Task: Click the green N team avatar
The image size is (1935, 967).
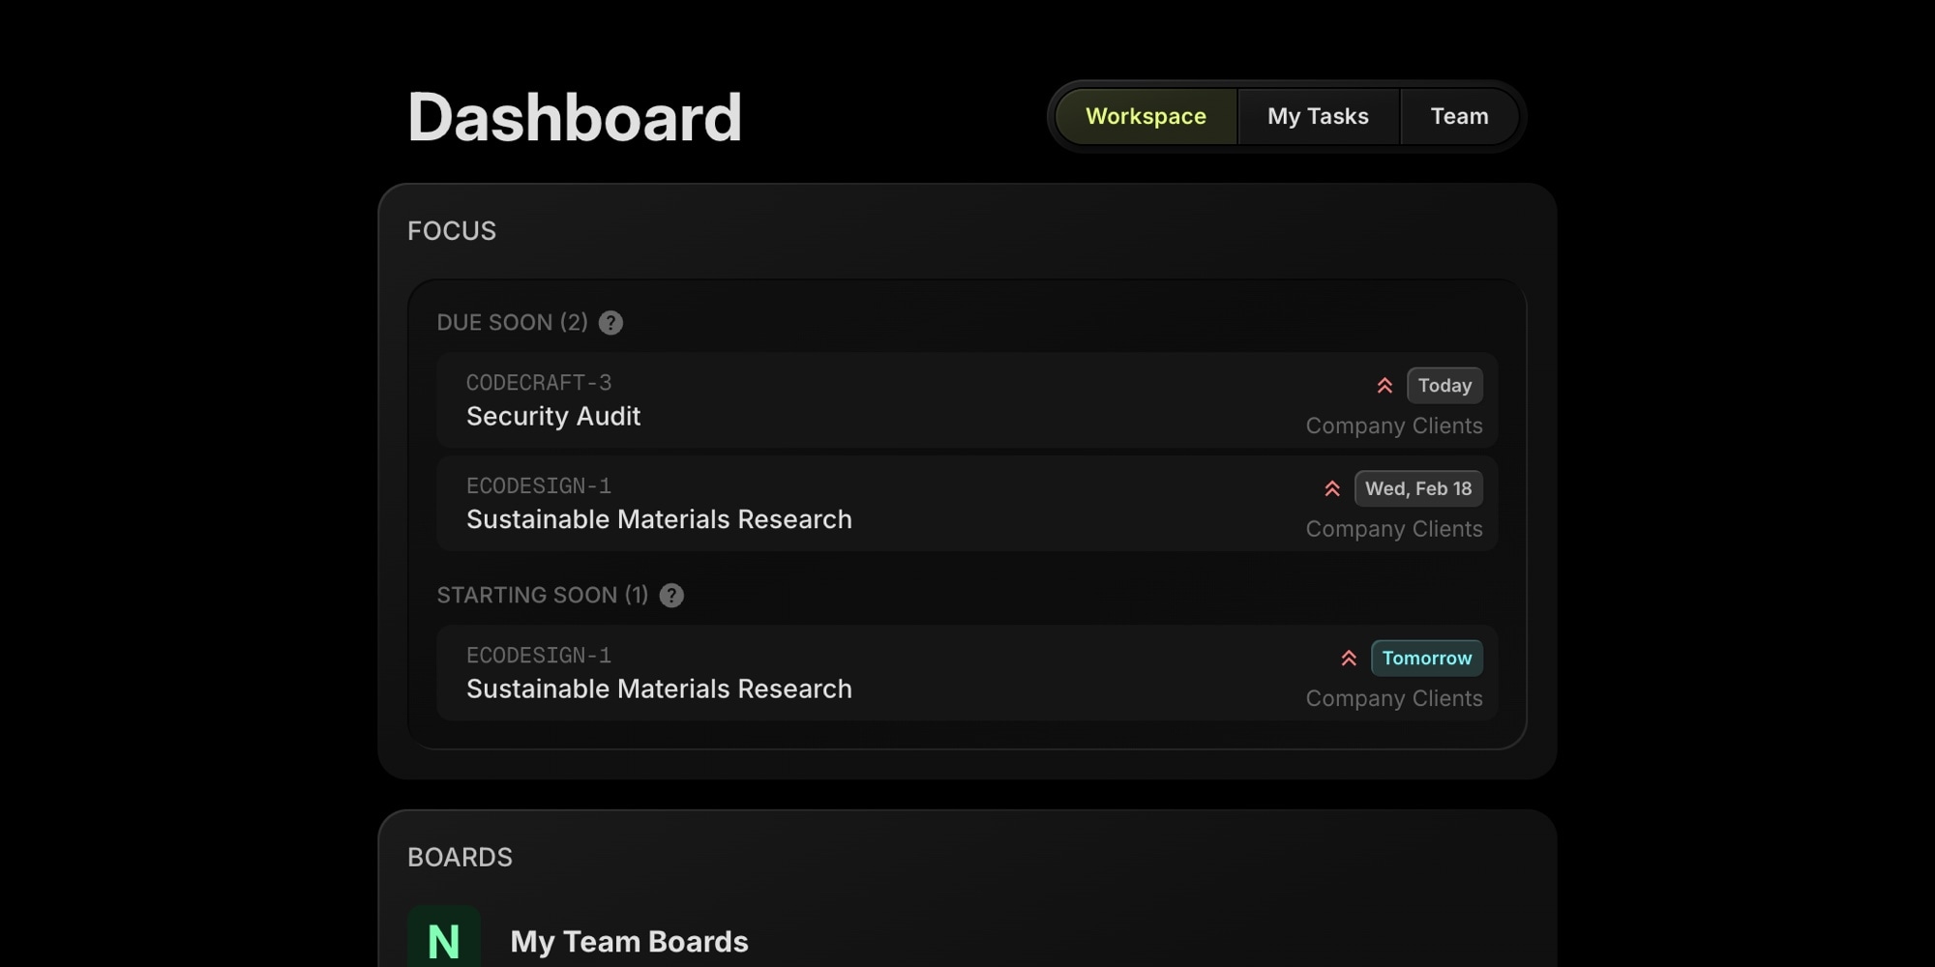Action: tap(444, 939)
